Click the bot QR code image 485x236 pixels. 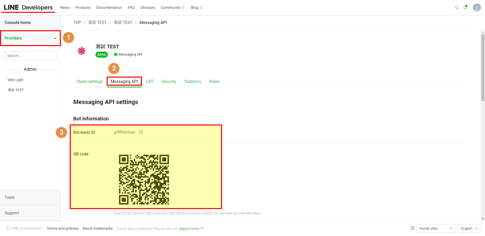(x=144, y=179)
